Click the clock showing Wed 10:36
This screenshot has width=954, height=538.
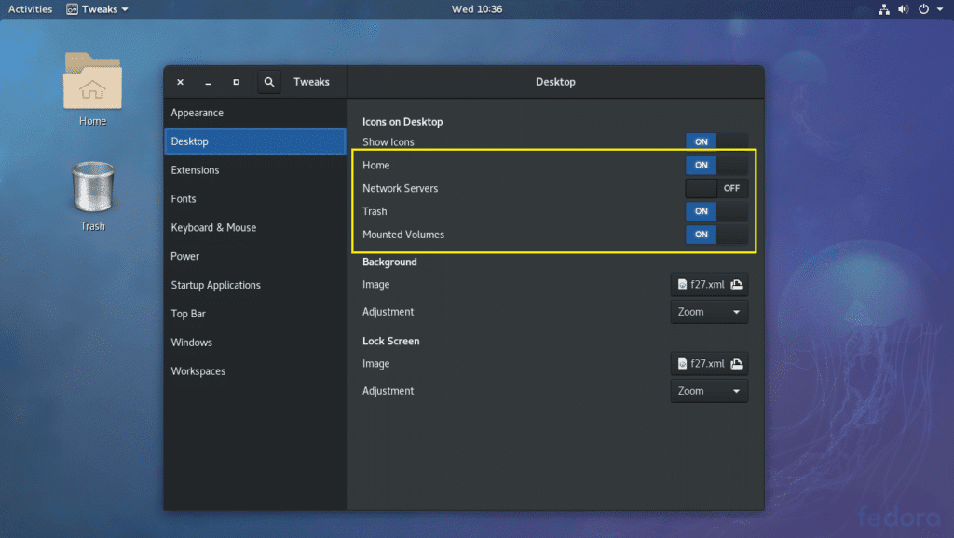477,9
